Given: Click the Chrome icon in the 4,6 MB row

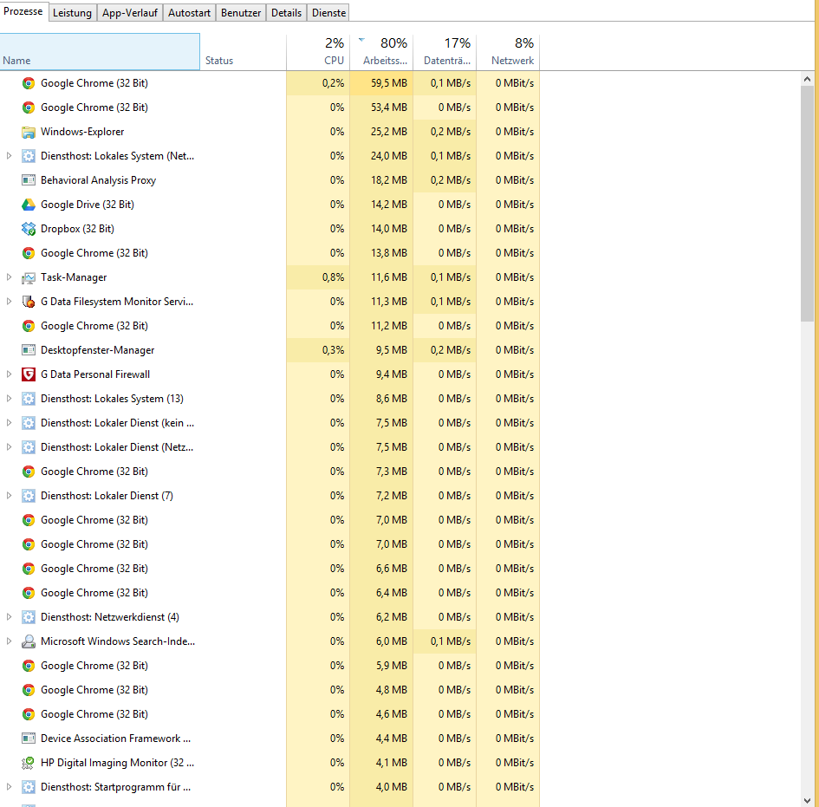Looking at the screenshot, I should pyautogui.click(x=29, y=714).
